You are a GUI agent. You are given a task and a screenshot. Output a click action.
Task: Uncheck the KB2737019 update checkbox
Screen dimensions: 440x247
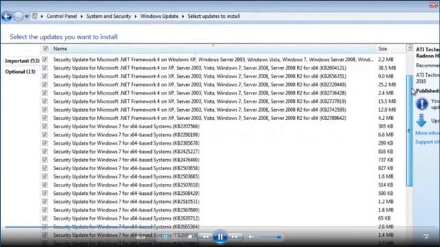(45, 101)
